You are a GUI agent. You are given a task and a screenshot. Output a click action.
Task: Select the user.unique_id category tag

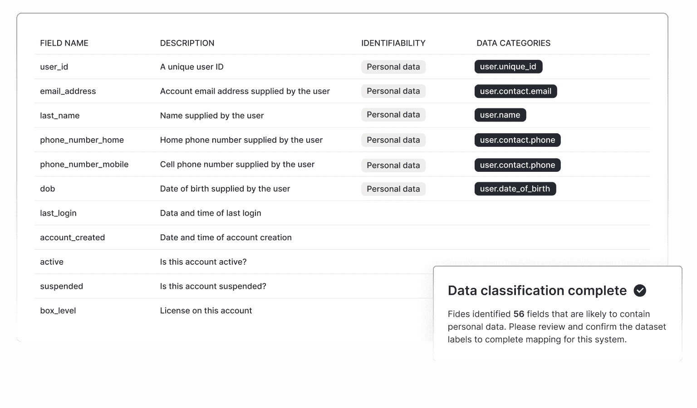pos(508,67)
